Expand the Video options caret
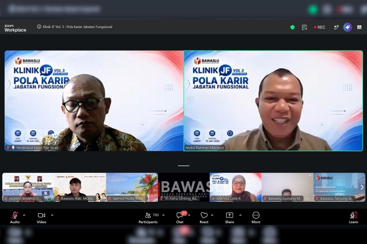367x244 pixels. [x=52, y=215]
